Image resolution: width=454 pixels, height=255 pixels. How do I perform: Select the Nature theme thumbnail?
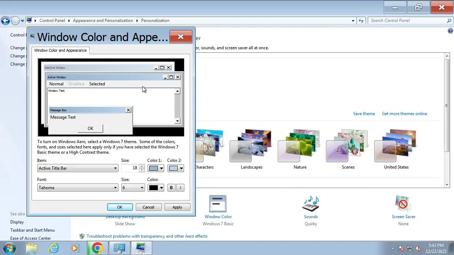(300, 146)
